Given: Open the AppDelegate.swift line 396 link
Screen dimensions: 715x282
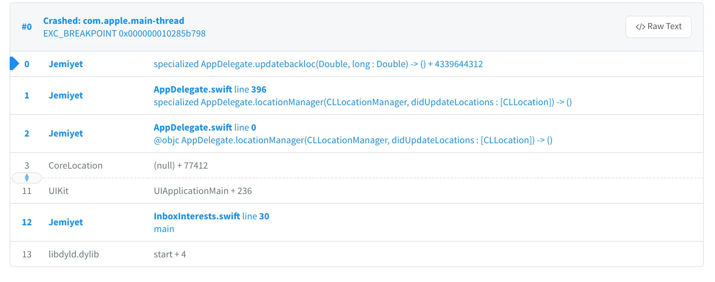Looking at the screenshot, I should coord(210,90).
